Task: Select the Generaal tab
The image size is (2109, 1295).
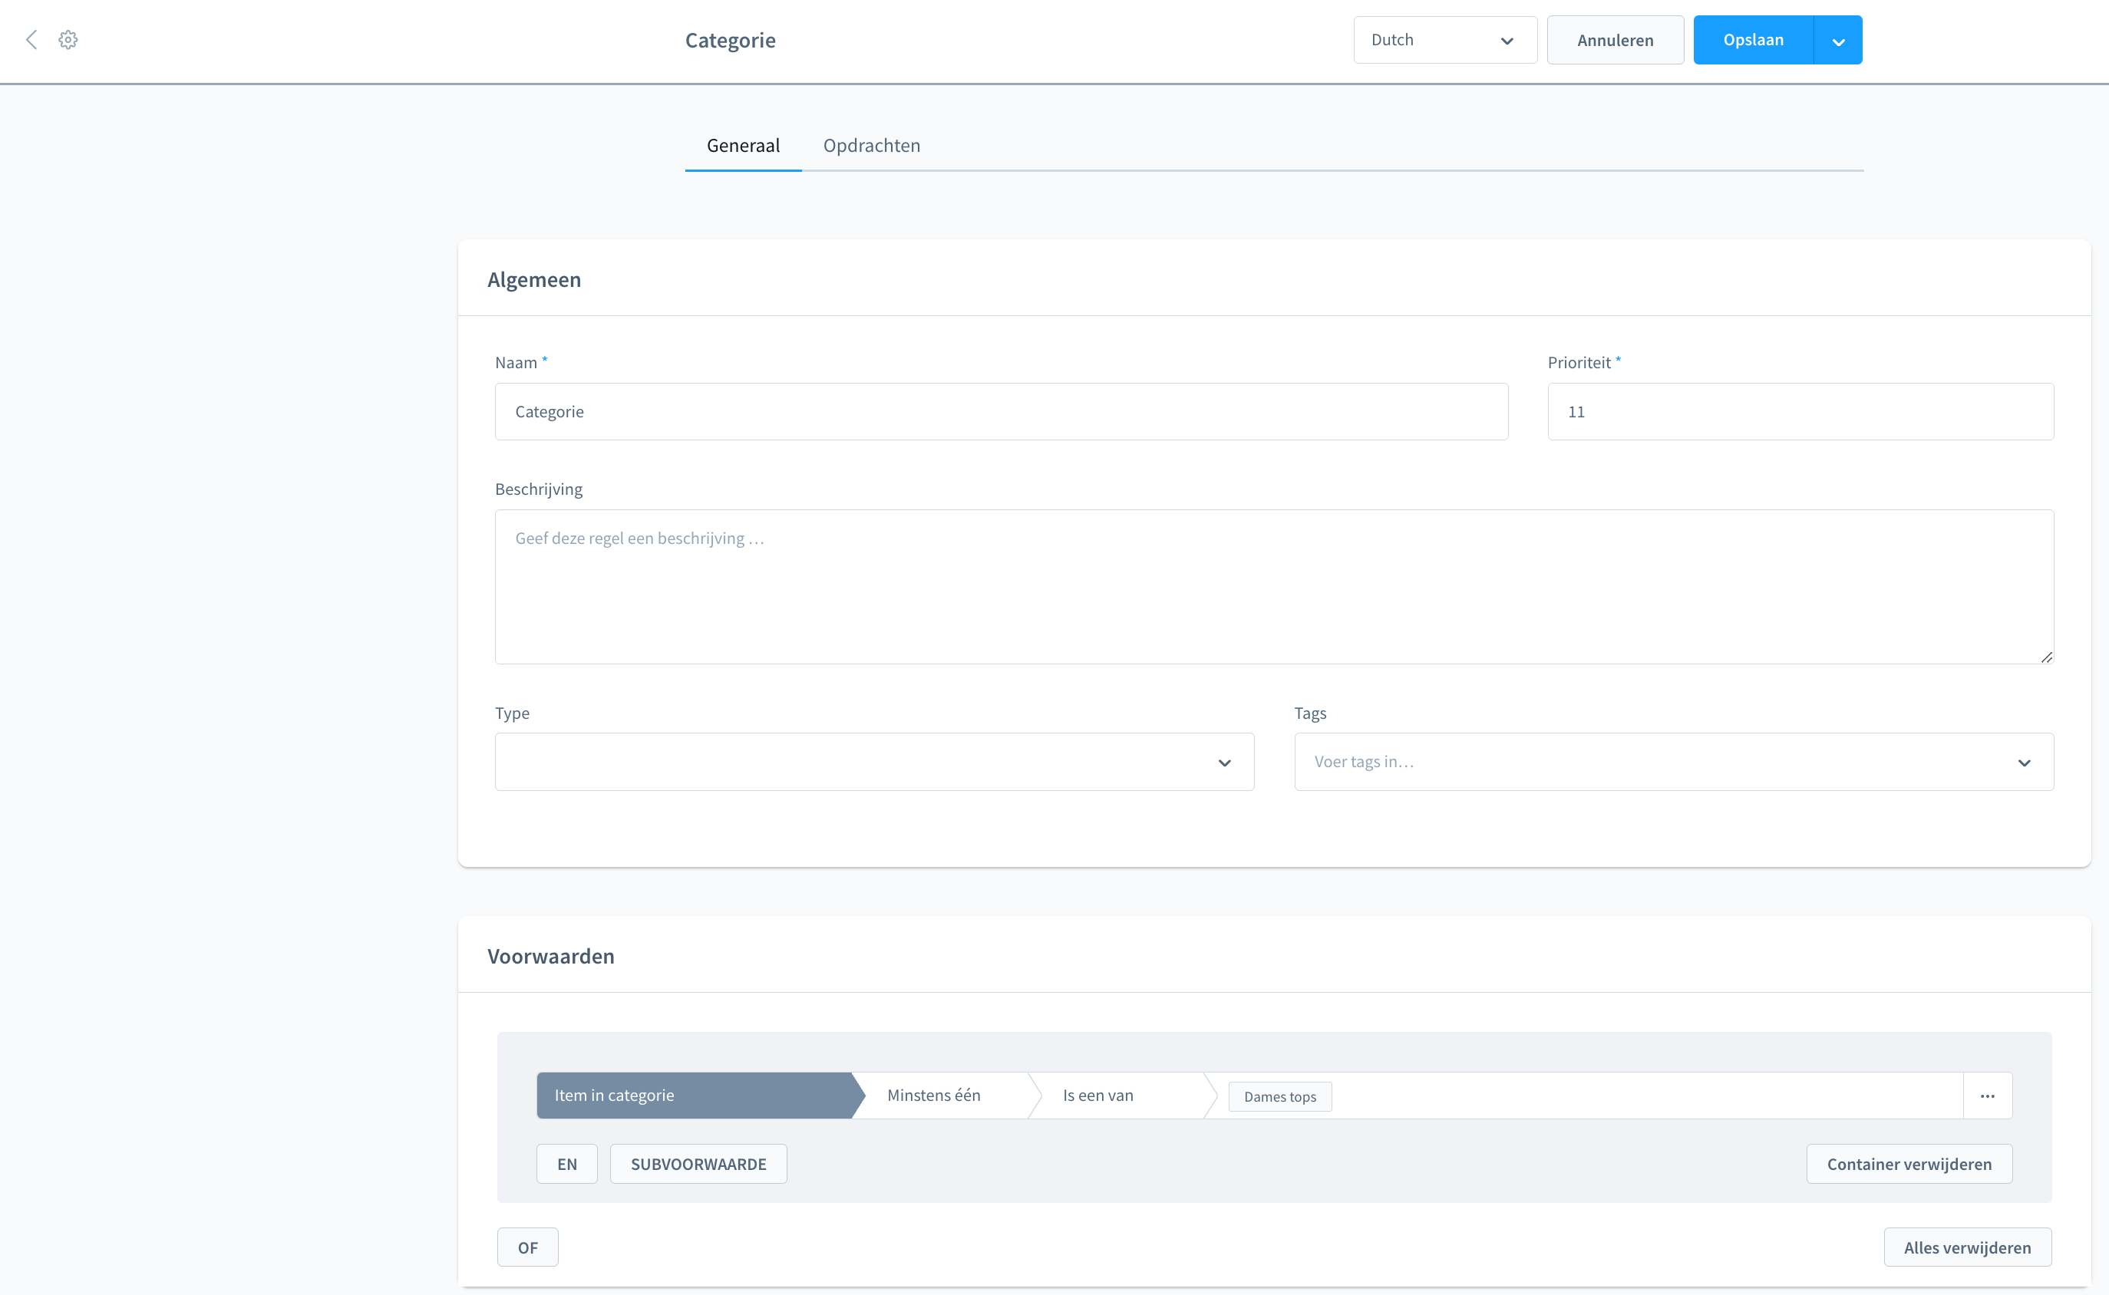Action: click(x=743, y=146)
